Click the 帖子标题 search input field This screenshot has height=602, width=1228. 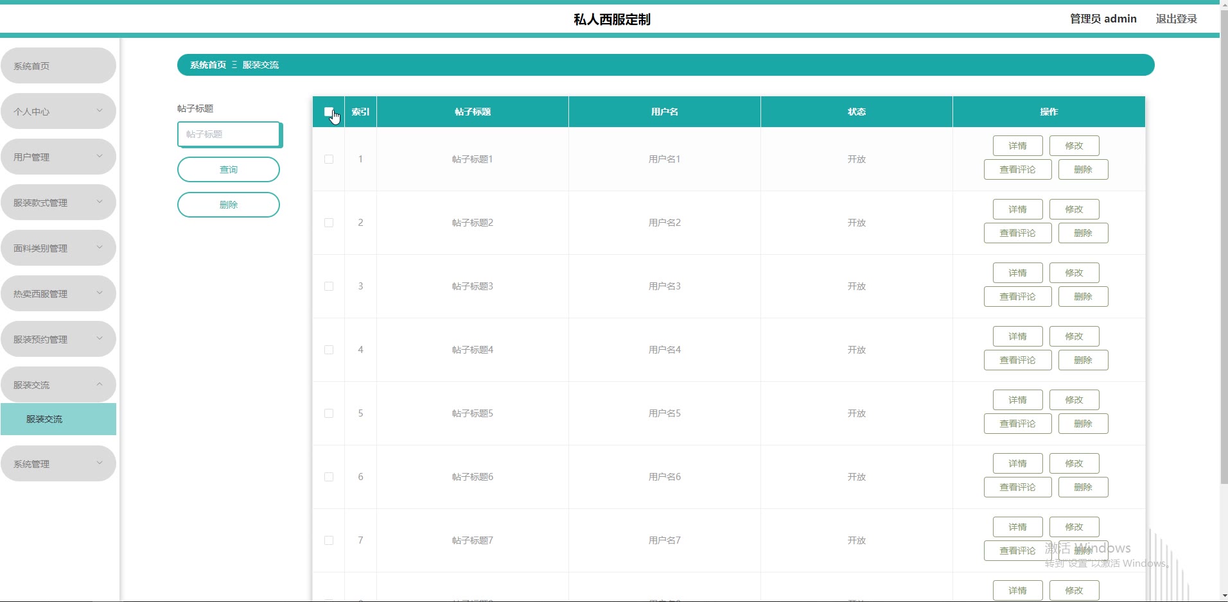[x=229, y=134]
